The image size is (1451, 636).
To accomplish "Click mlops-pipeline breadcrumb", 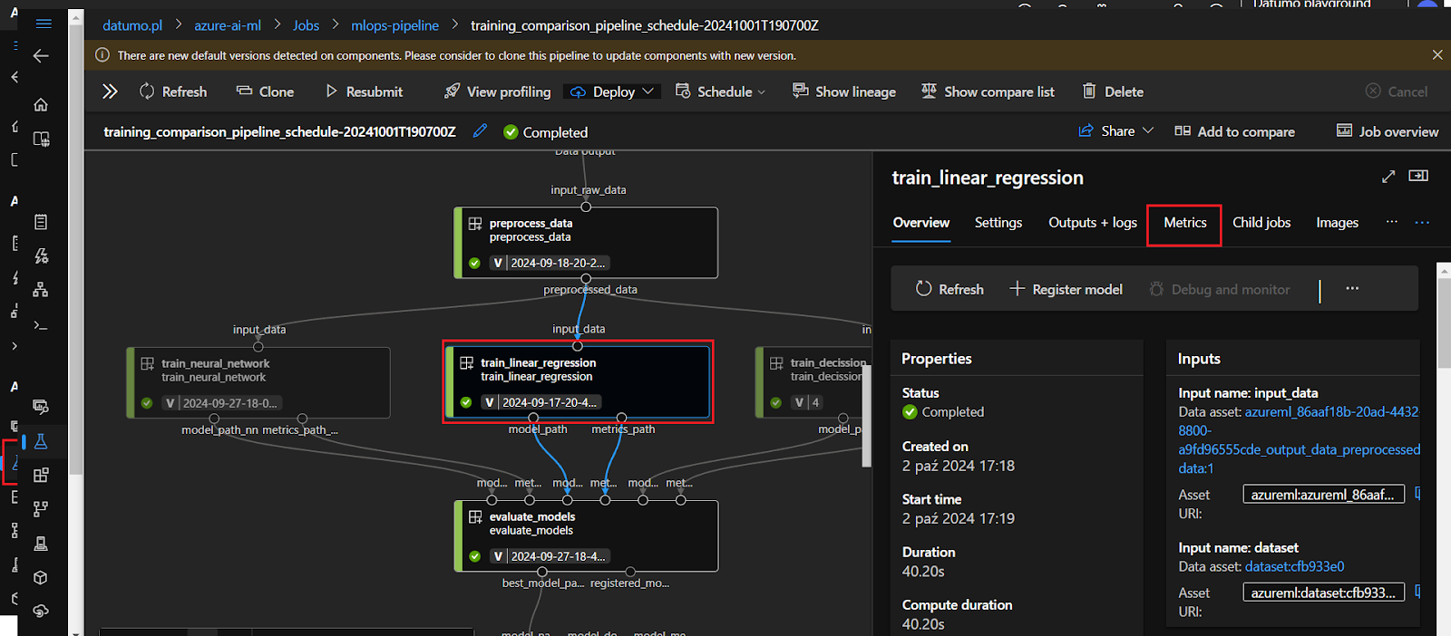I will click(394, 25).
